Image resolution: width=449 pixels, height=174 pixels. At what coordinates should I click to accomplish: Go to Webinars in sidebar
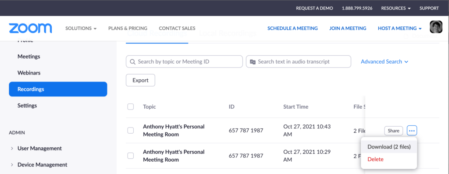pyautogui.click(x=29, y=73)
